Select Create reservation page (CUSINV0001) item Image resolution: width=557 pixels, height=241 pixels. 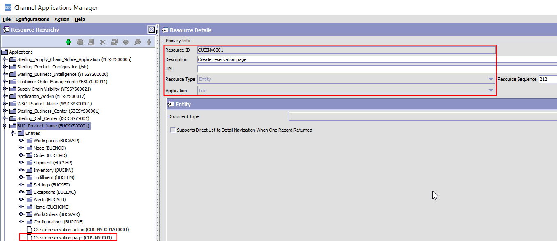point(73,237)
